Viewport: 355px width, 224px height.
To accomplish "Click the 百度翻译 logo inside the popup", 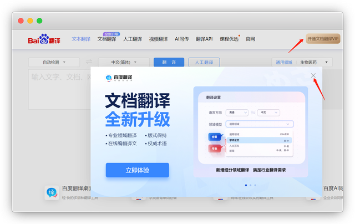I will pyautogui.click(x=119, y=78).
